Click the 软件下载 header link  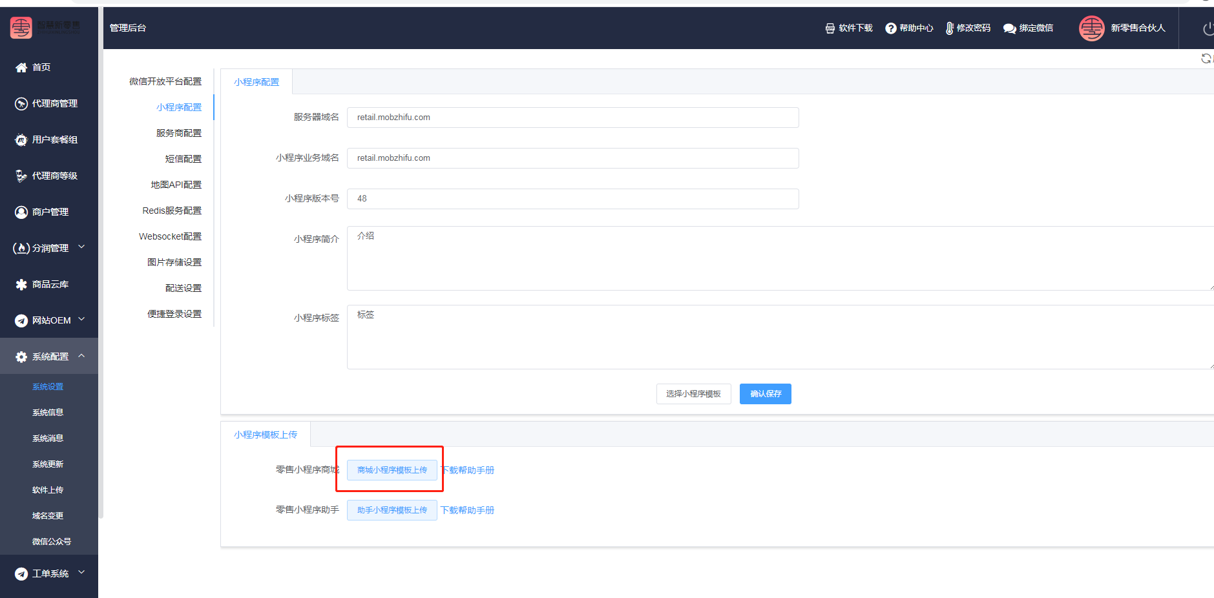point(855,28)
